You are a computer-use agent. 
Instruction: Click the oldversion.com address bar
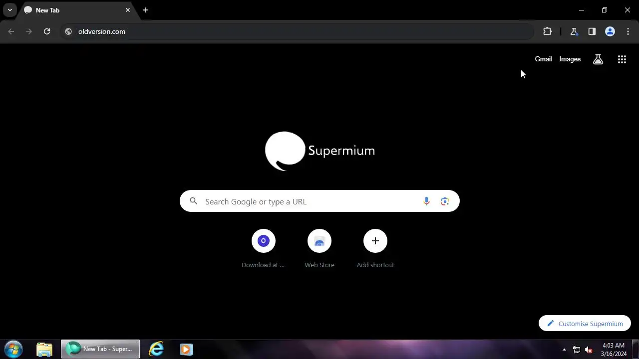click(297, 31)
